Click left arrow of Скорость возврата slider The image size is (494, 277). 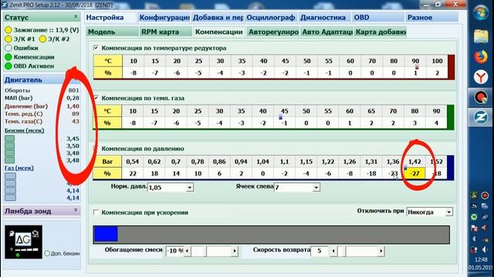coord(333,251)
